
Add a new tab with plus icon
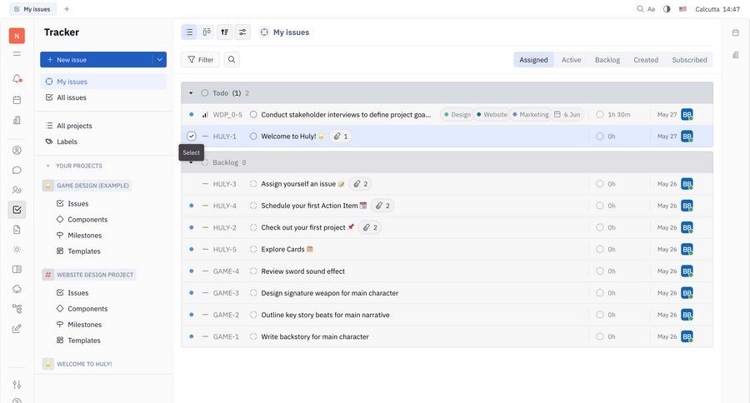[x=67, y=9]
